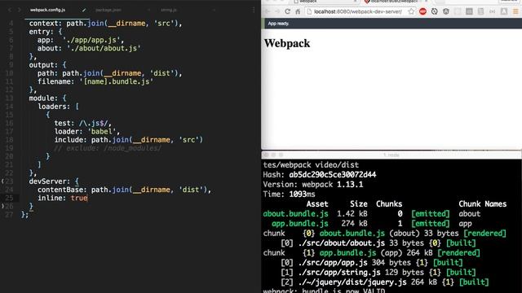The width and height of the screenshot is (522, 293).
Task: Click the browser forward arrow
Action: [x=277, y=11]
